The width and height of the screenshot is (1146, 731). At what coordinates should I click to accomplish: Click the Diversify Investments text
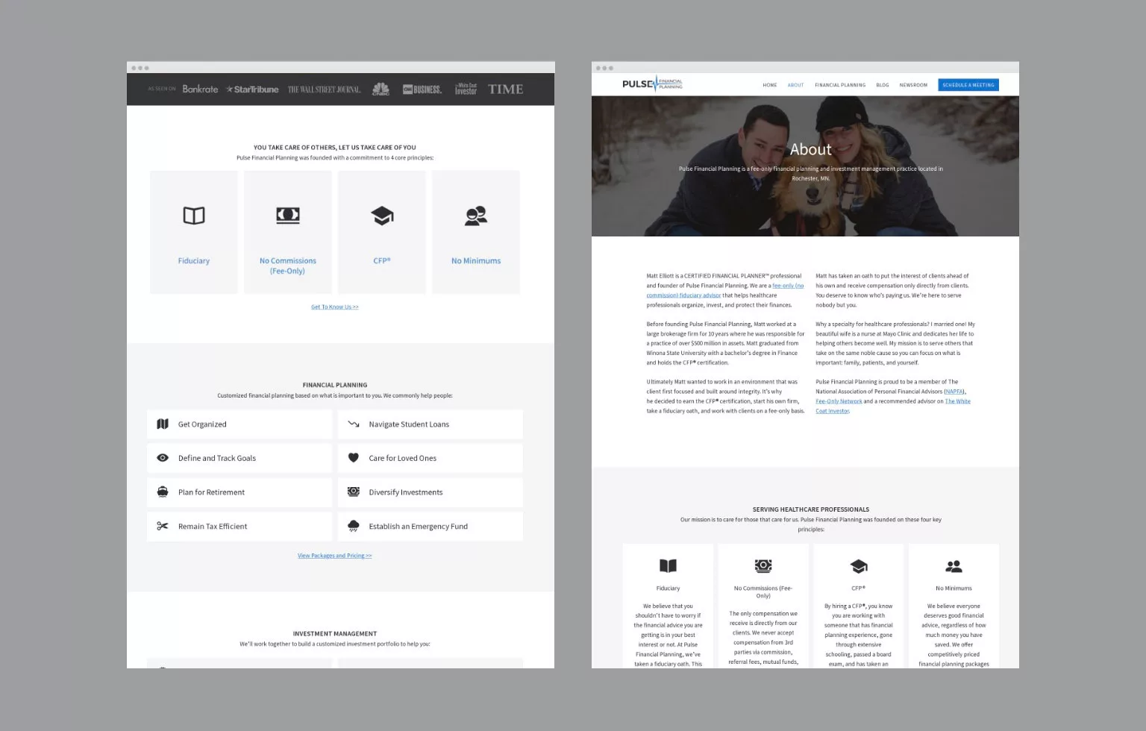(406, 492)
